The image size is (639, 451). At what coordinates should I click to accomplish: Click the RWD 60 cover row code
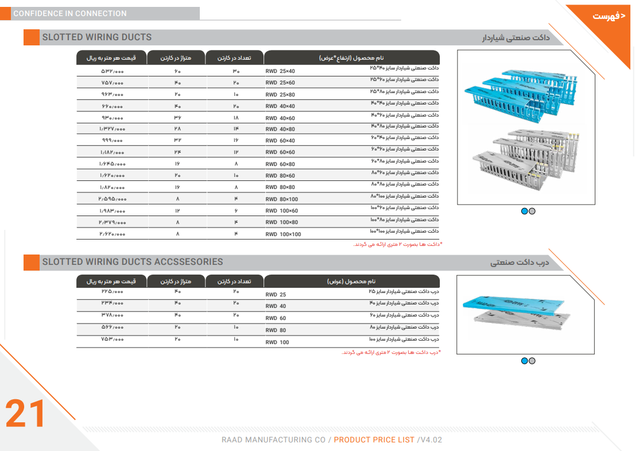pyautogui.click(x=276, y=318)
